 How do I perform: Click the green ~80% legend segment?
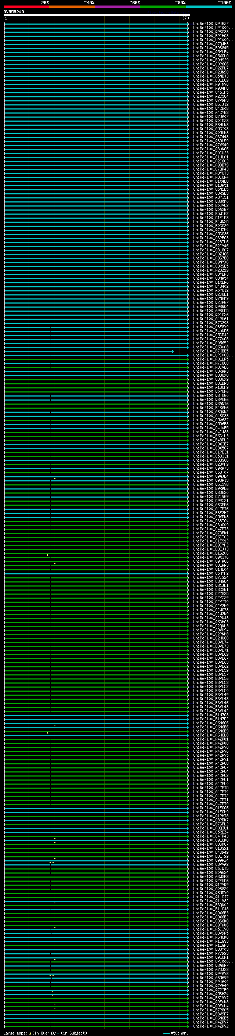[163, 7]
